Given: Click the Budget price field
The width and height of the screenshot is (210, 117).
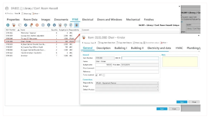Looking at the screenshot, I should (104, 65).
